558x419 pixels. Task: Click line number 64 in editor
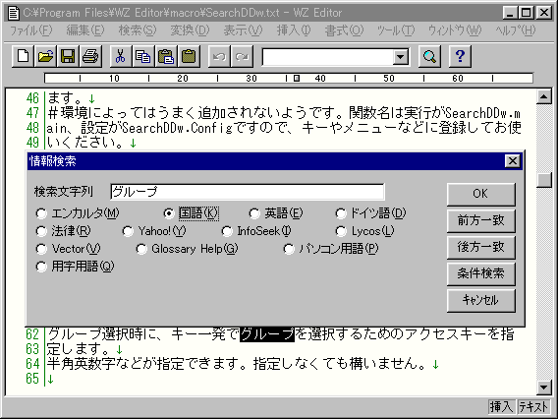coord(32,364)
